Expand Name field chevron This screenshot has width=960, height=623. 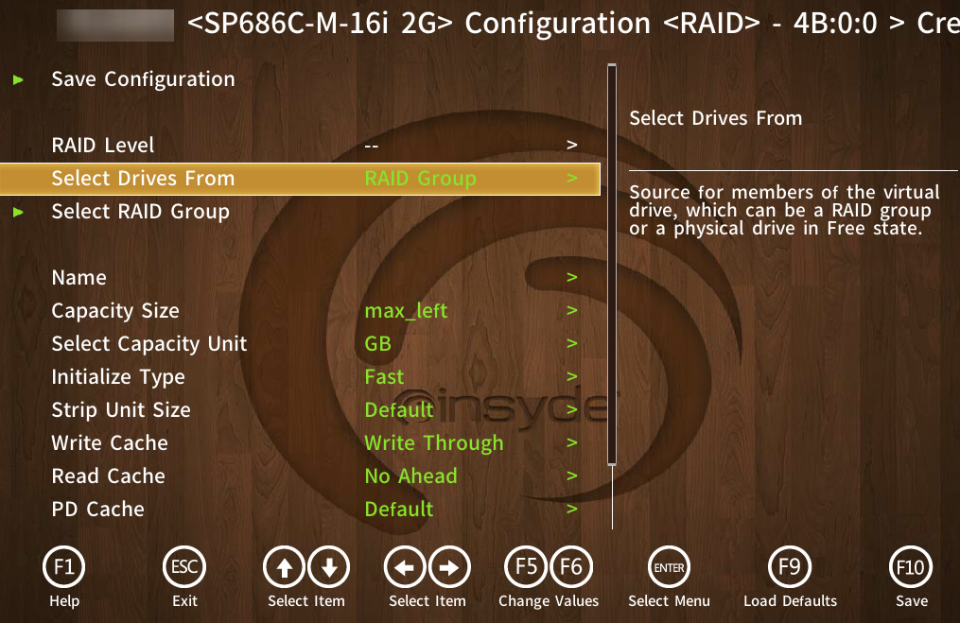pos(572,277)
